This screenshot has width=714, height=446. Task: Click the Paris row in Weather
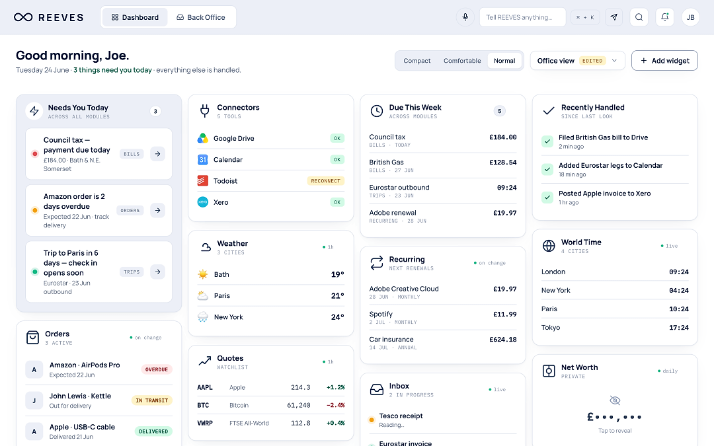coord(271,296)
